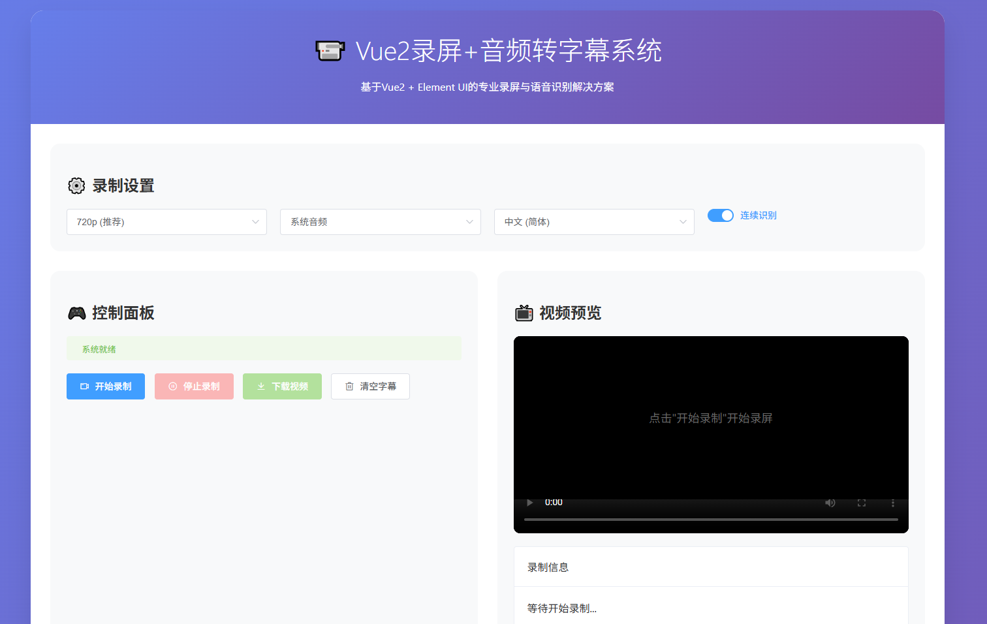Toggle the 连续识别 switch off
This screenshot has width=987, height=624.
tap(721, 215)
